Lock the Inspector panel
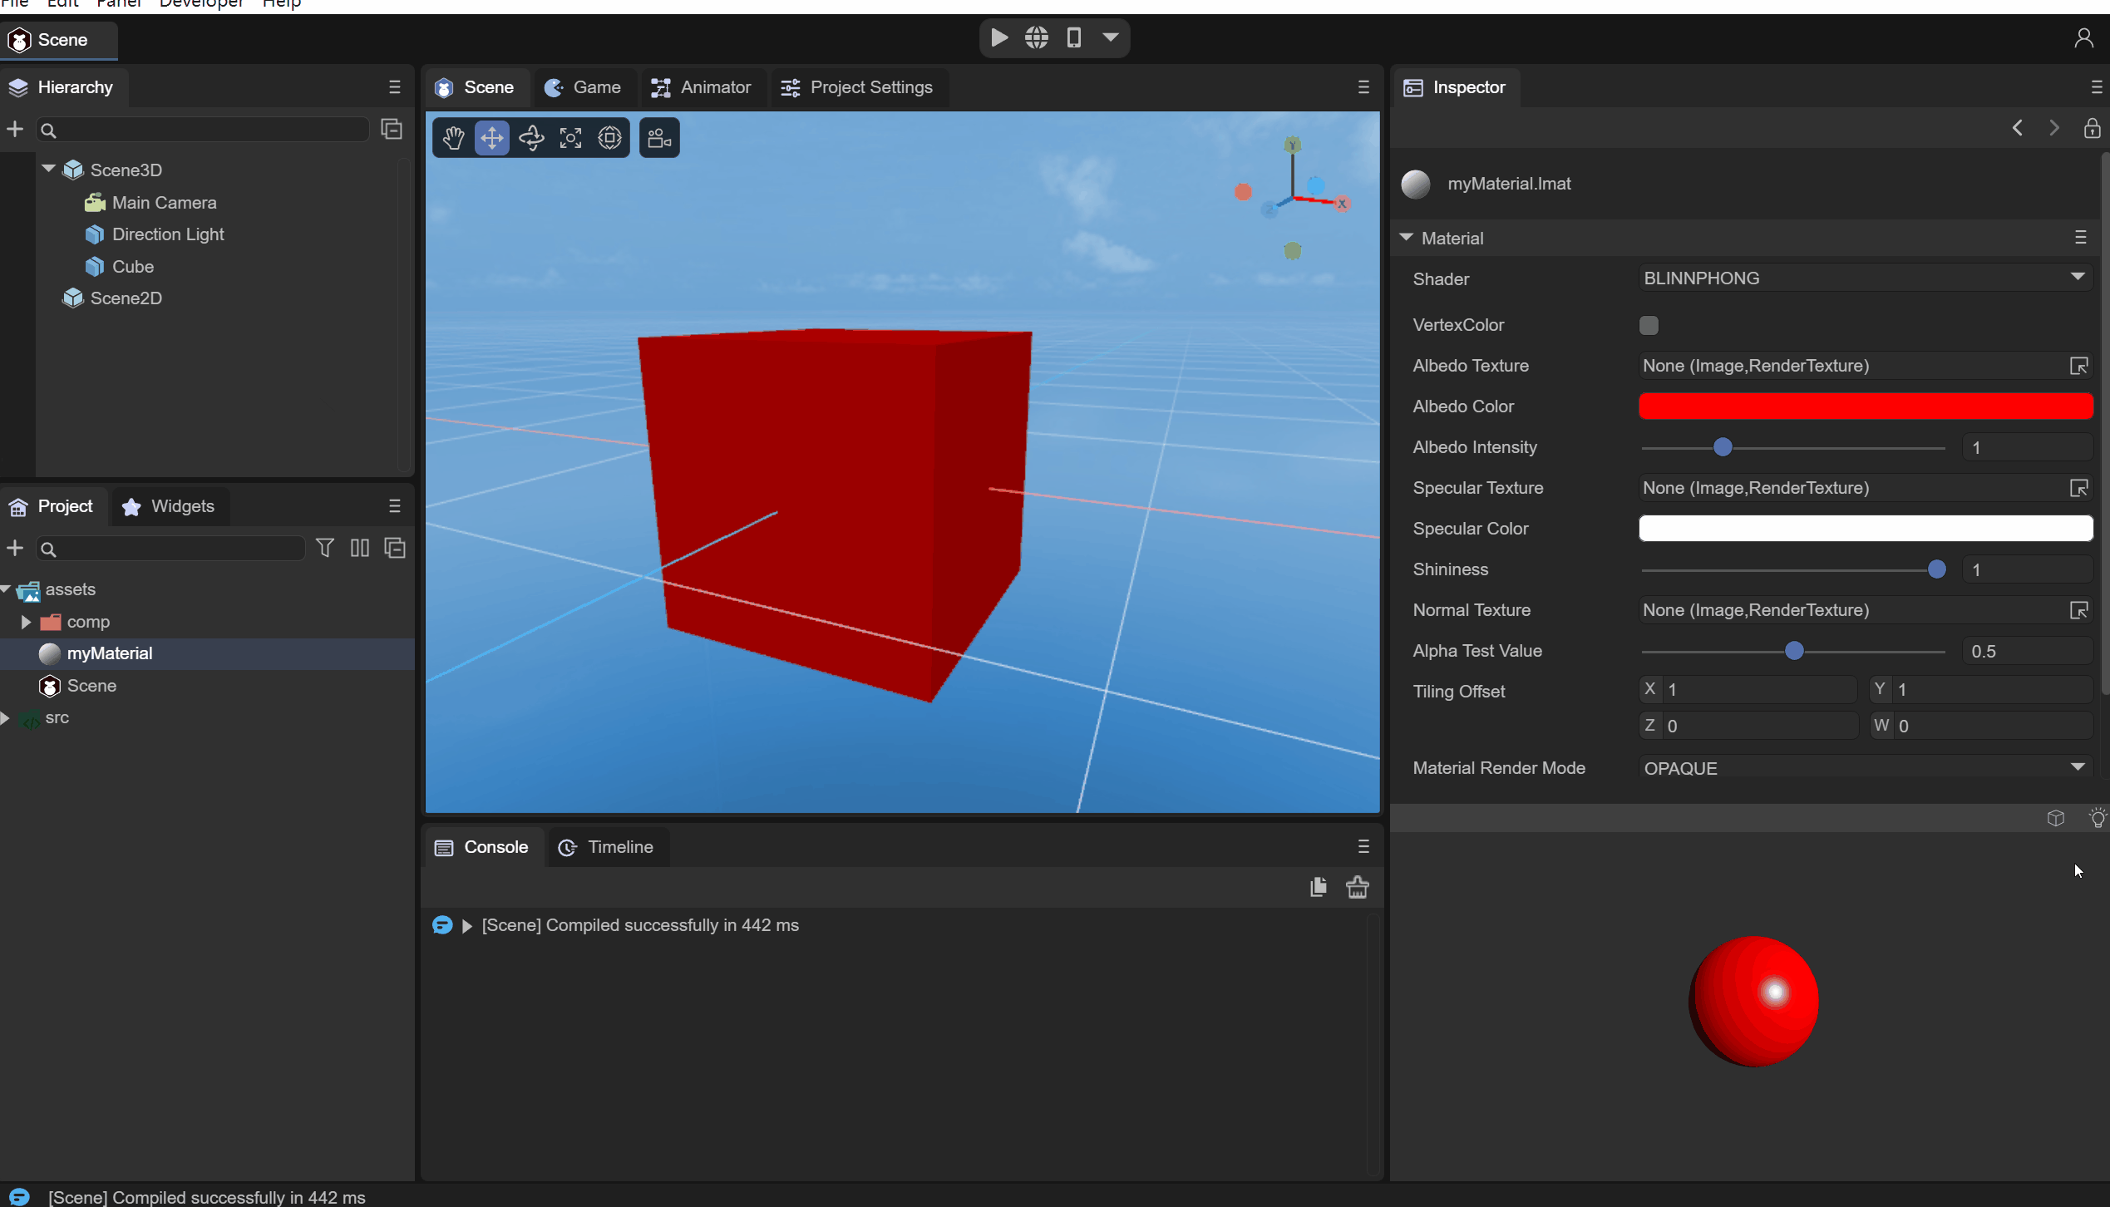2110x1207 pixels. coord(2092,128)
